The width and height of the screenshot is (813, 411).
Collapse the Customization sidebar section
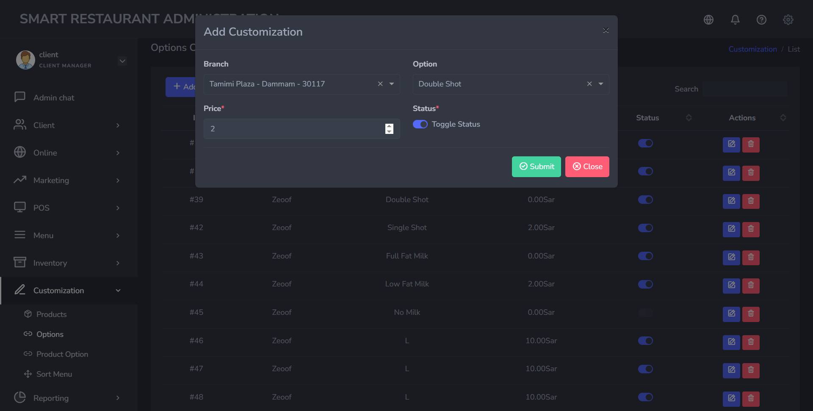[x=69, y=291]
